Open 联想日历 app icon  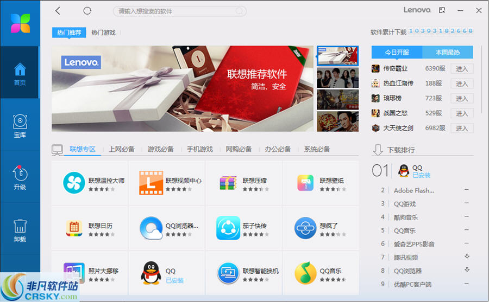74,228
